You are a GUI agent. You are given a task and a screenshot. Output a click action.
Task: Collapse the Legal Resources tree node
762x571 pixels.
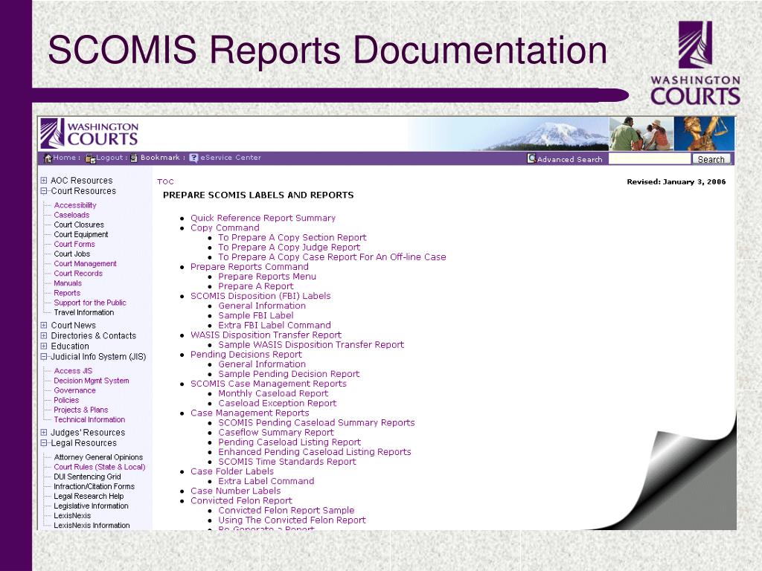44,443
